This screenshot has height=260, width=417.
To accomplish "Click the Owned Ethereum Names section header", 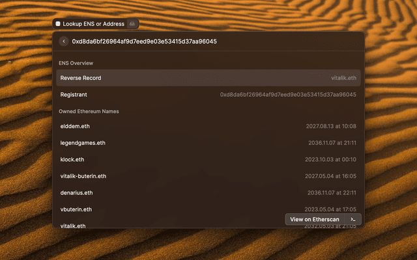I will click(89, 111).
